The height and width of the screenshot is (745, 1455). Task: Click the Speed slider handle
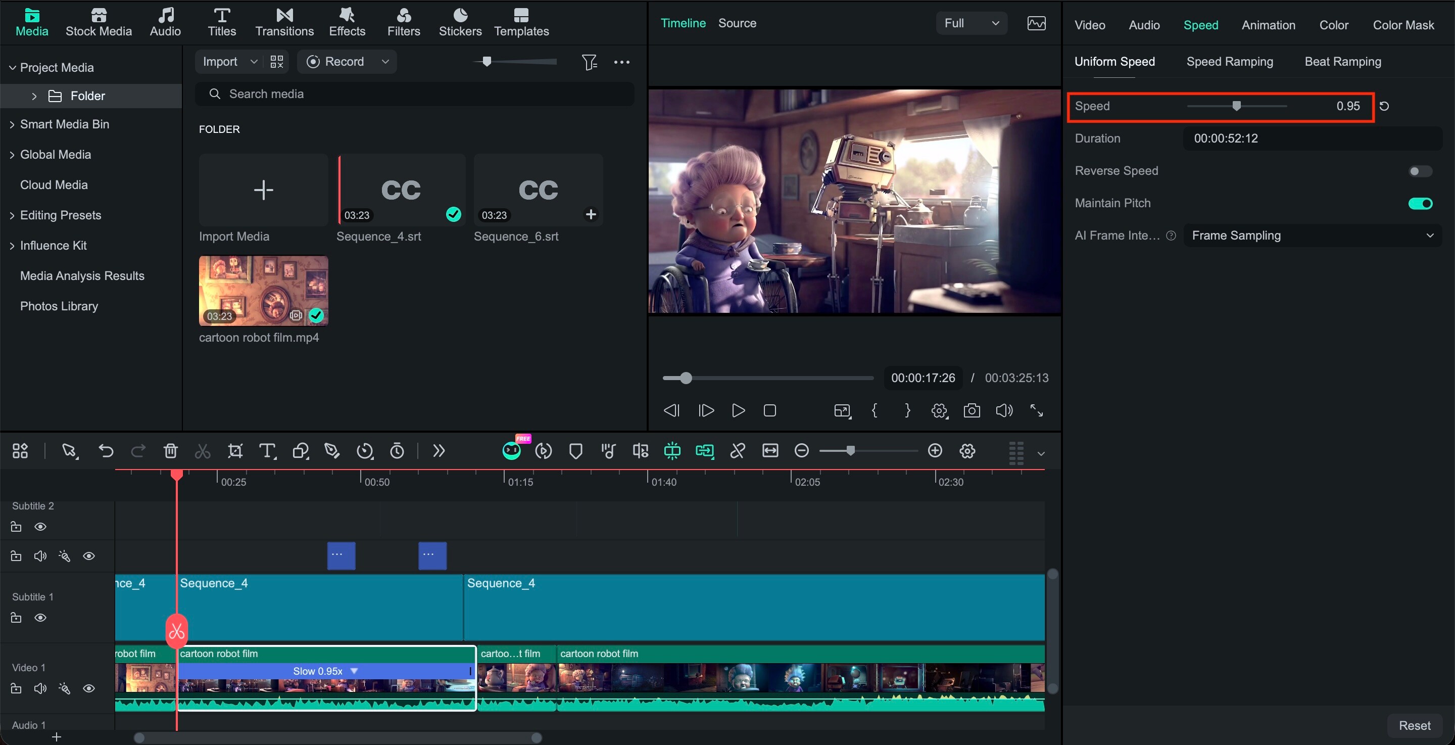click(1236, 106)
